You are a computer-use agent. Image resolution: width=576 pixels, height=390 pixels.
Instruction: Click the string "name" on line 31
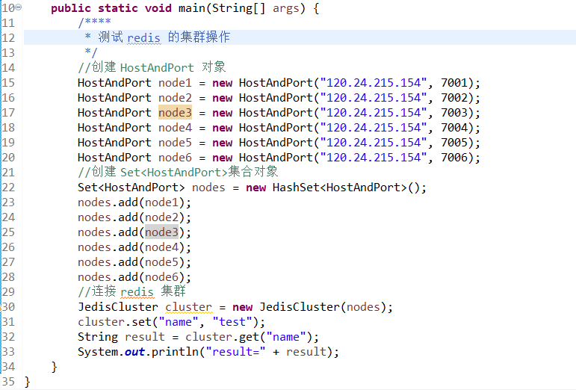click(179, 322)
